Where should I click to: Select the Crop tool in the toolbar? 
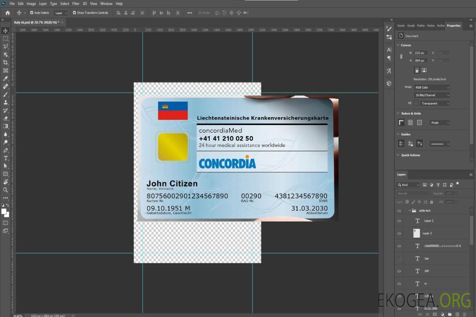pyautogui.click(x=6, y=63)
